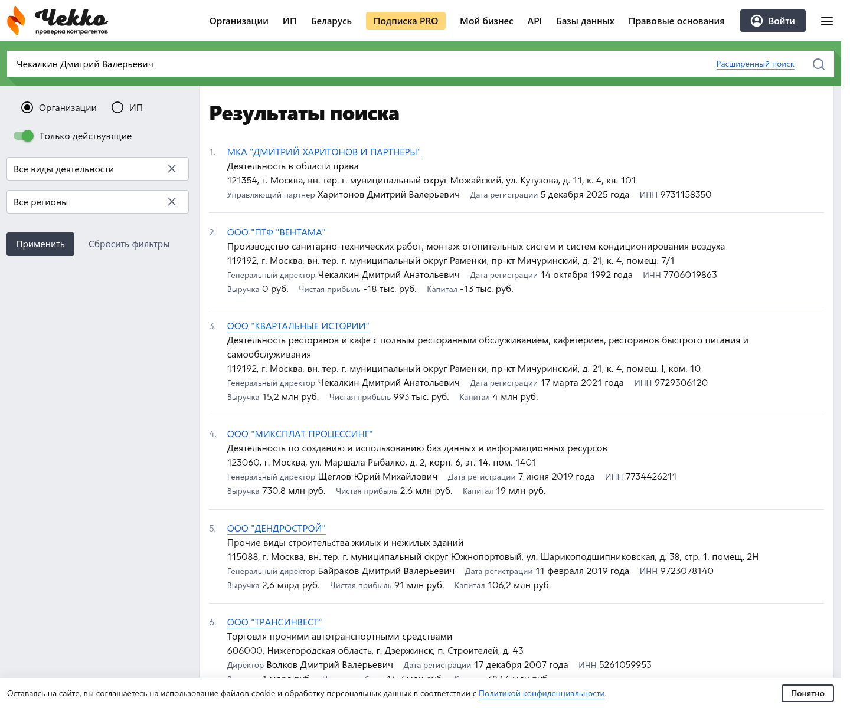
Task: Click "Деятельность в области права" text
Action: coord(293,166)
